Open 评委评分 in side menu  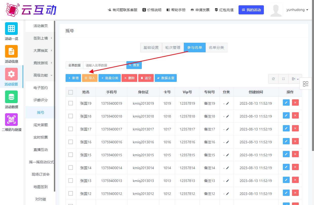(x=41, y=100)
